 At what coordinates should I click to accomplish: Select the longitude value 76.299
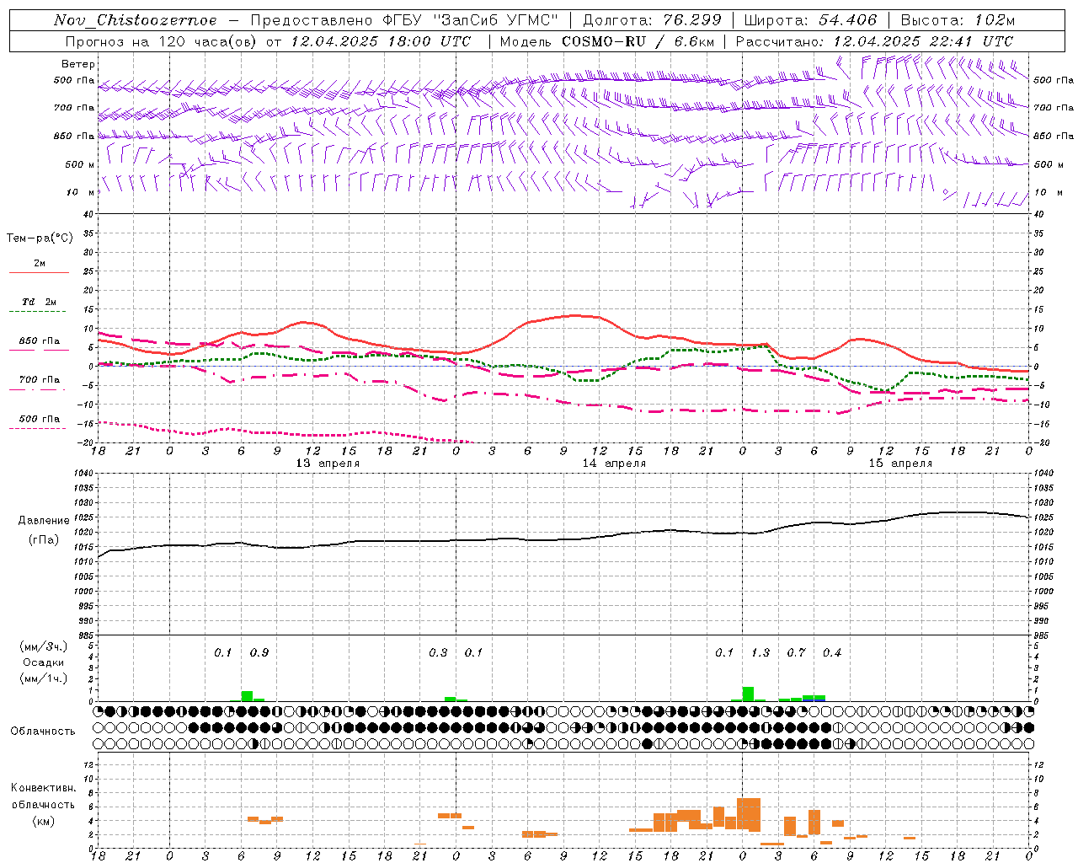coord(693,20)
